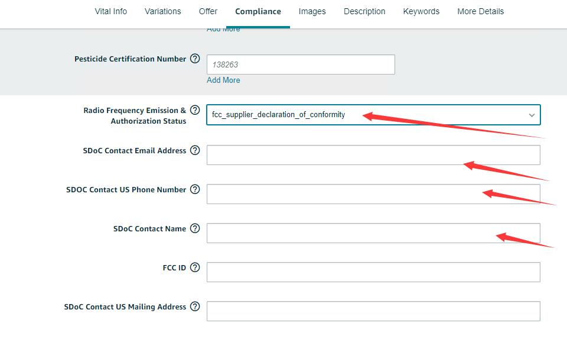Open help for SDoC Contact US Mailing Address

point(195,306)
